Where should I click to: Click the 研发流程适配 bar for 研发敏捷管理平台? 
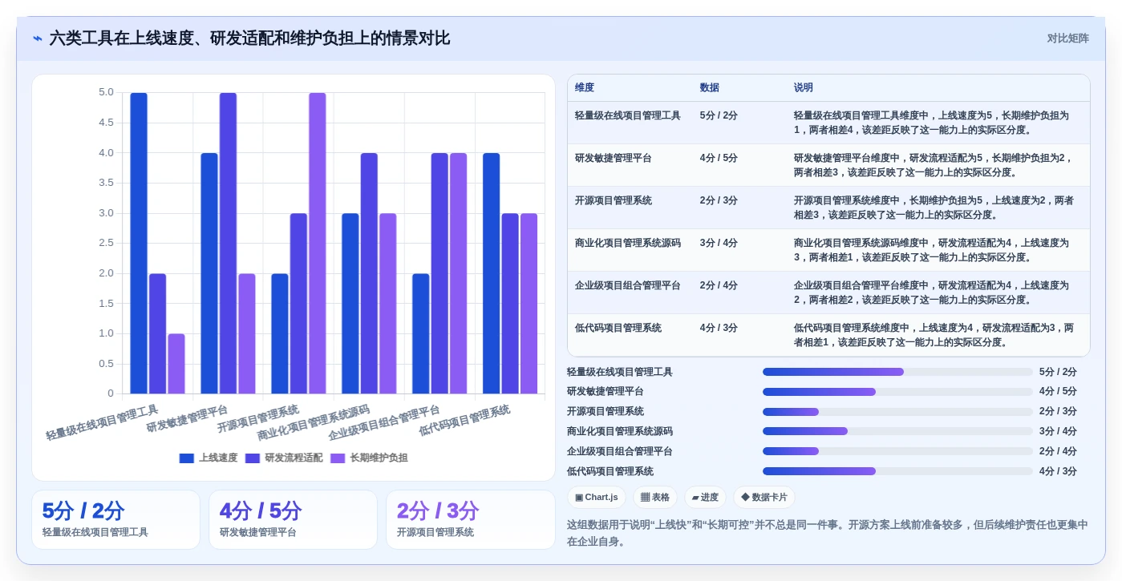[228, 243]
